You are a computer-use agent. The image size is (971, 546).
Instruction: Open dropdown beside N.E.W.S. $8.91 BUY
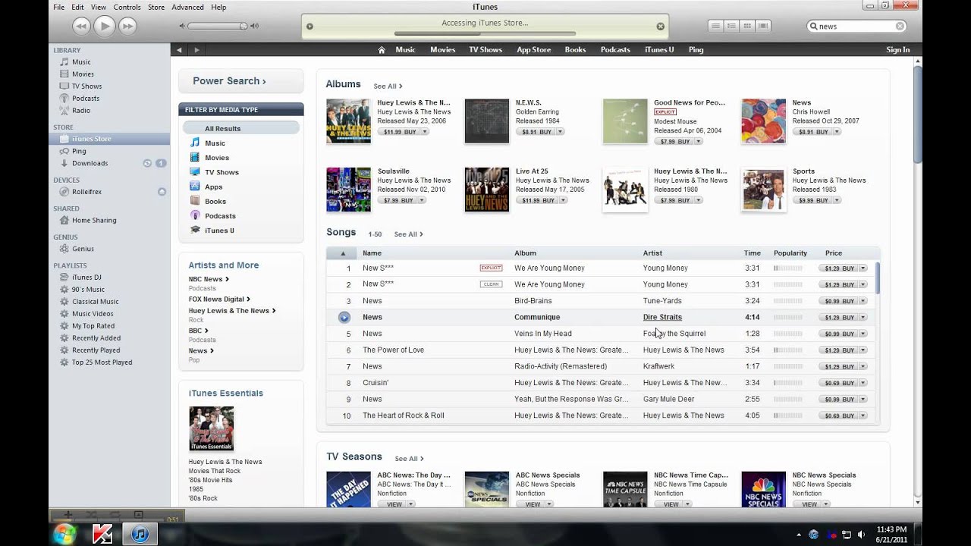[x=560, y=132]
